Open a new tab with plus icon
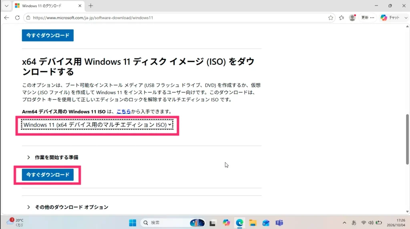This screenshot has width=410, height=229. [x=91, y=6]
